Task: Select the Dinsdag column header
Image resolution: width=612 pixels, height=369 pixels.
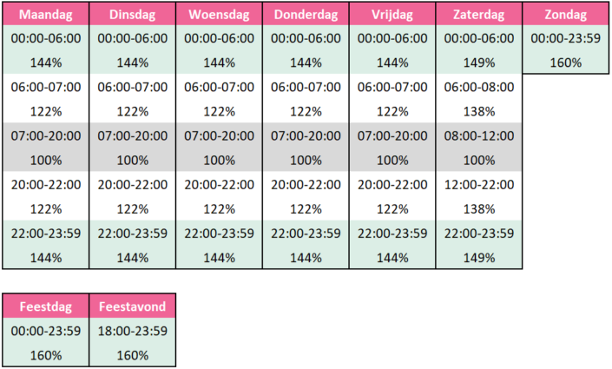Action: (x=132, y=15)
